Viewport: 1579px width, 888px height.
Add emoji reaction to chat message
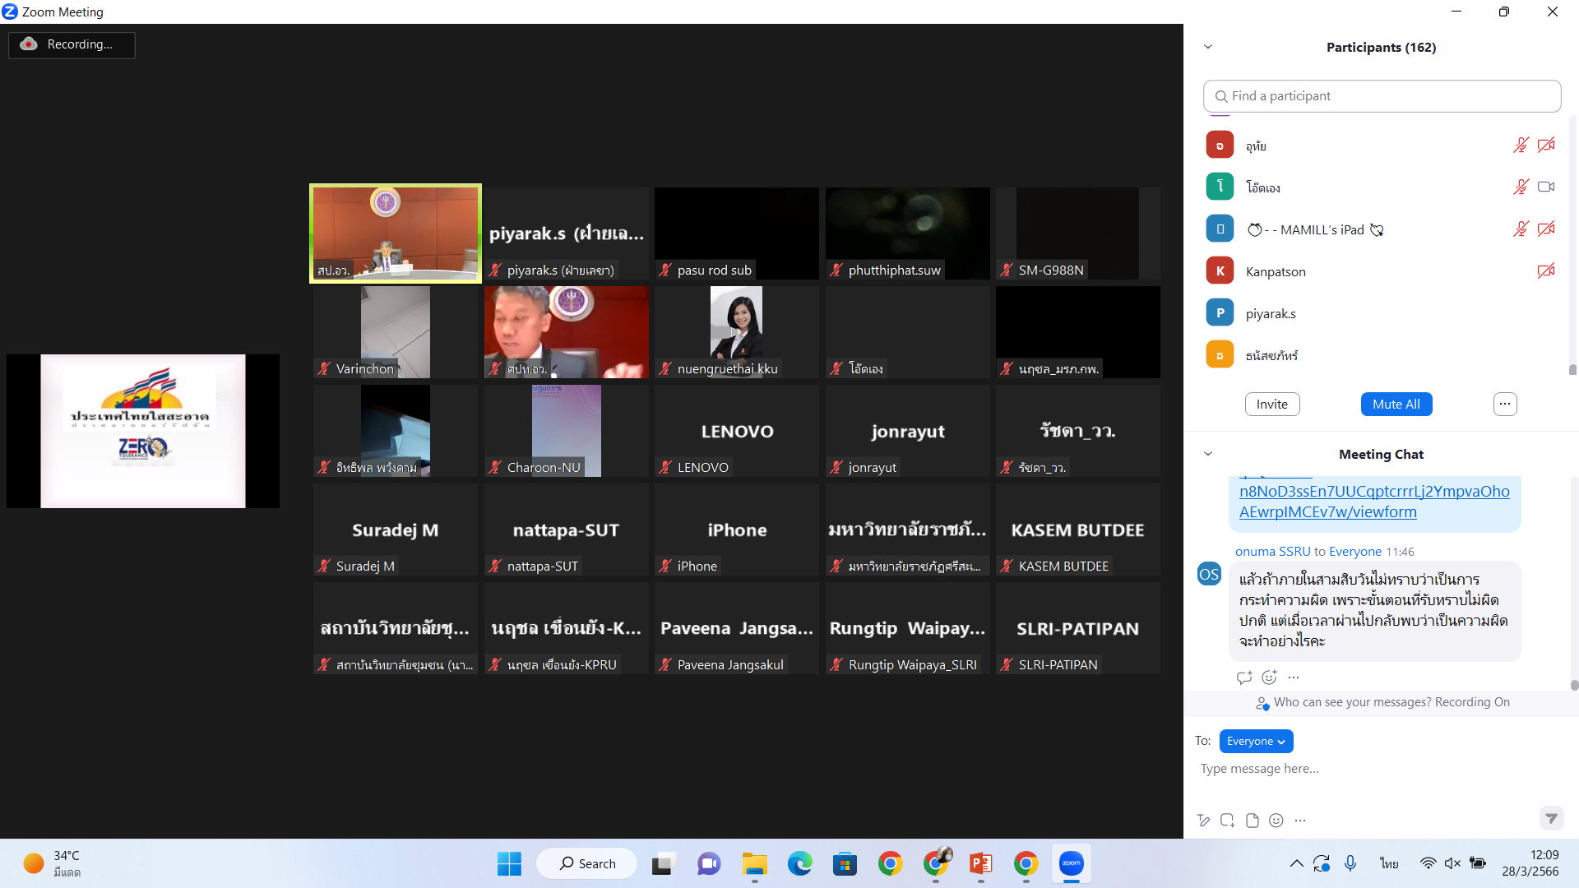click(1269, 678)
